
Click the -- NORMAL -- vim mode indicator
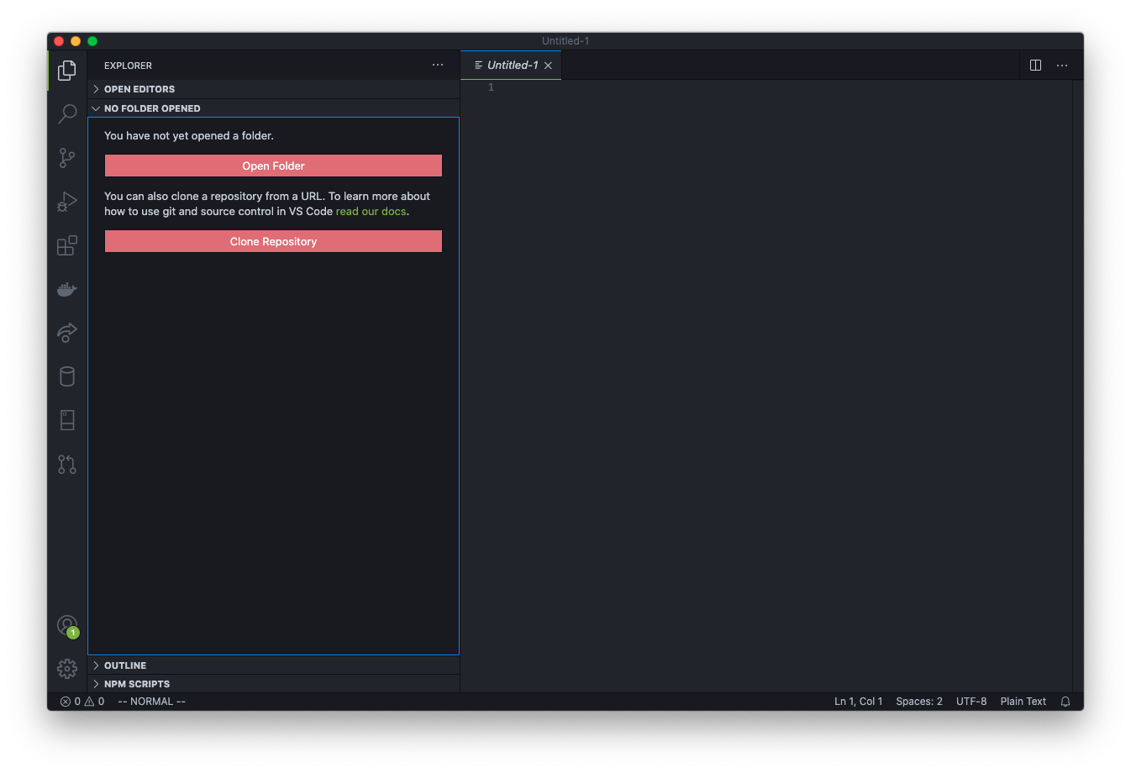pyautogui.click(x=152, y=702)
